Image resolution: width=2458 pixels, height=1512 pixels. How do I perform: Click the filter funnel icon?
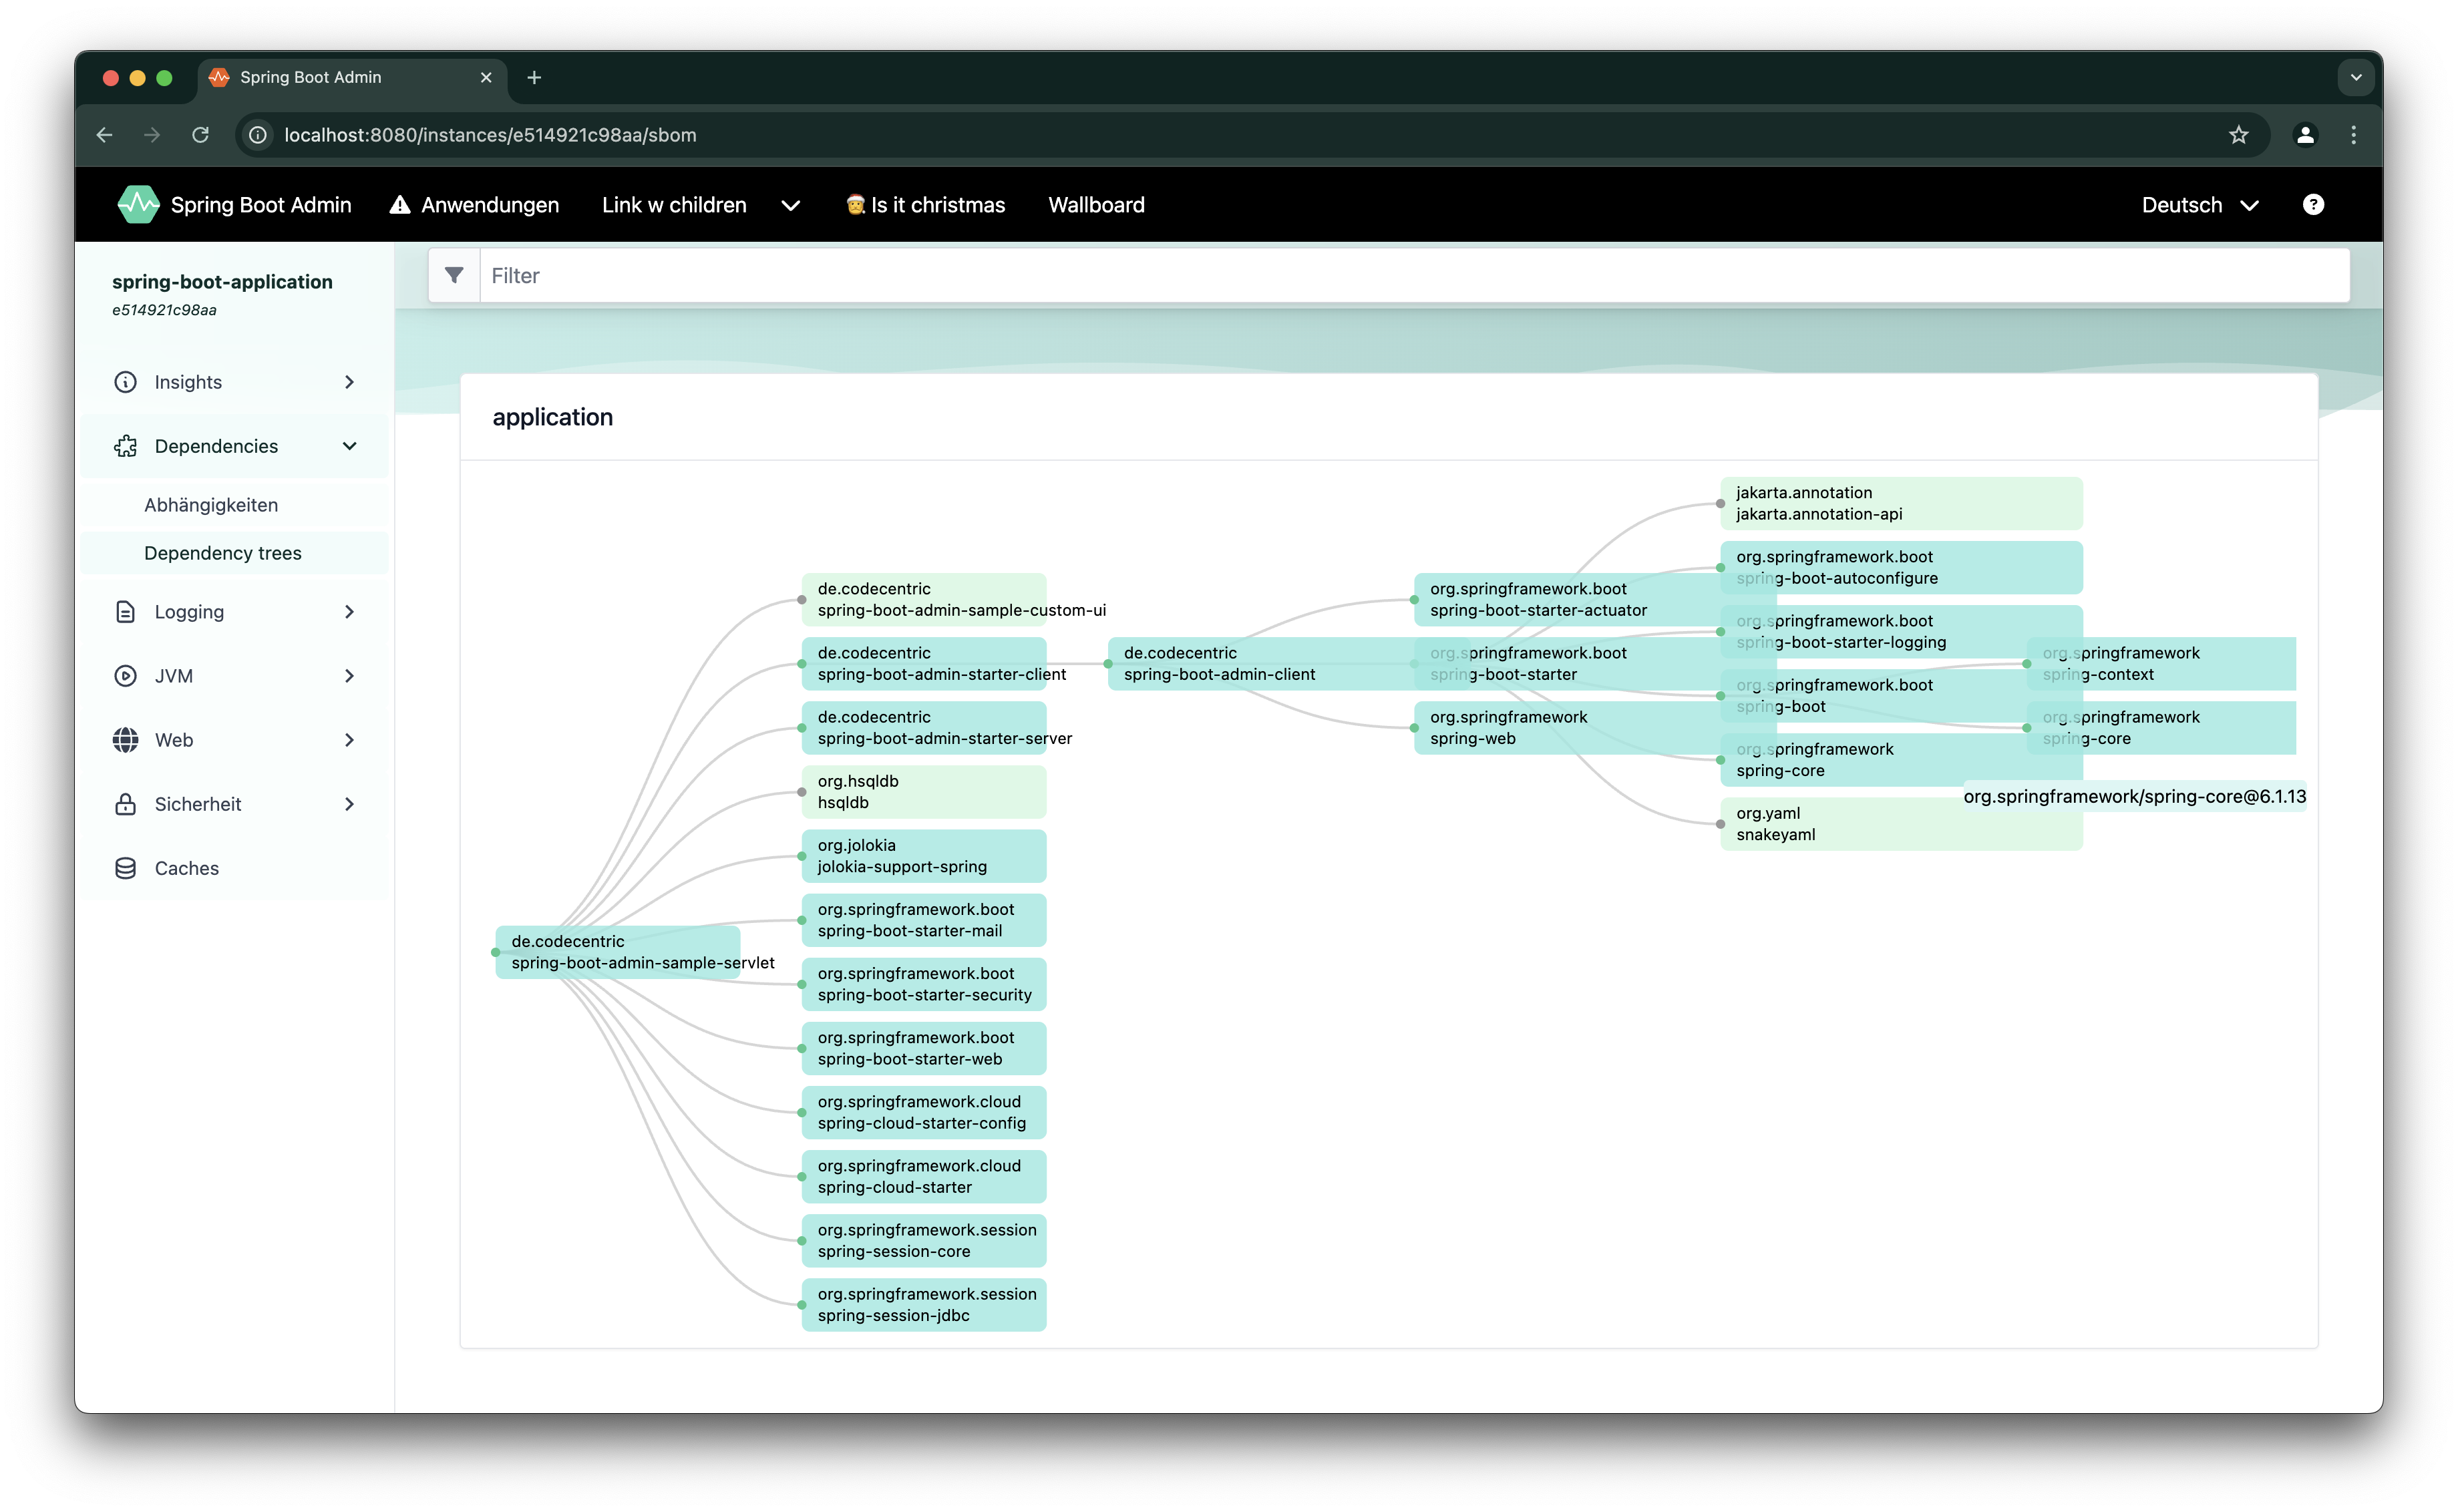[454, 275]
